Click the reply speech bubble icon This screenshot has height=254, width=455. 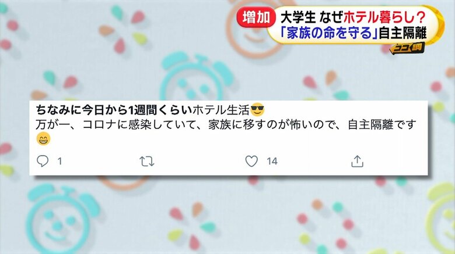[43, 161]
